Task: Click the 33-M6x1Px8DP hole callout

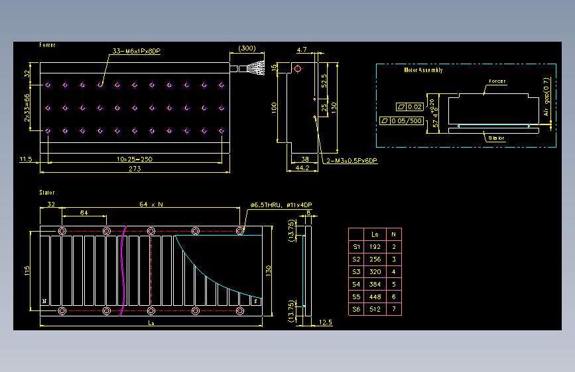Action: pos(137,51)
